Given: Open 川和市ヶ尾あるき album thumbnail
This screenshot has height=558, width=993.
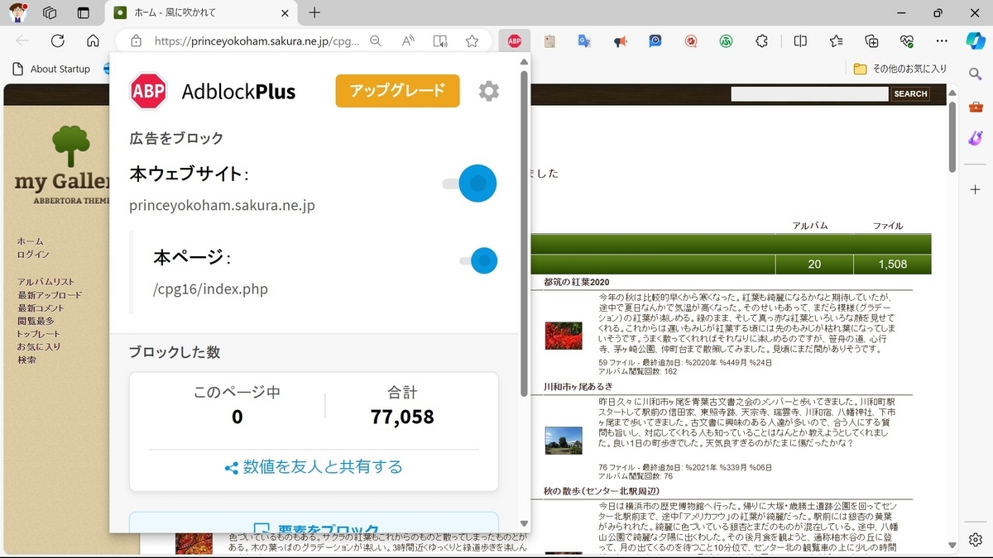Looking at the screenshot, I should click(564, 440).
